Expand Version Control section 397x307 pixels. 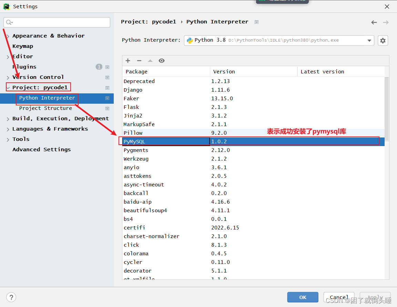[x=8, y=78]
